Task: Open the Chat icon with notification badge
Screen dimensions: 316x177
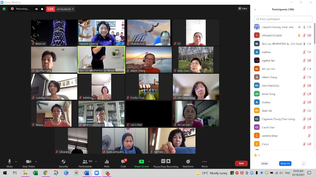Action: click(x=123, y=162)
